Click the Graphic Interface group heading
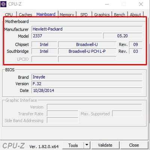The height and width of the screenshot is (150, 150). click(x=21, y=100)
